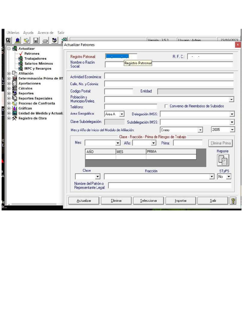Open the Área Geográfica dropdown
This screenshot has width=246, height=328.
[122, 114]
